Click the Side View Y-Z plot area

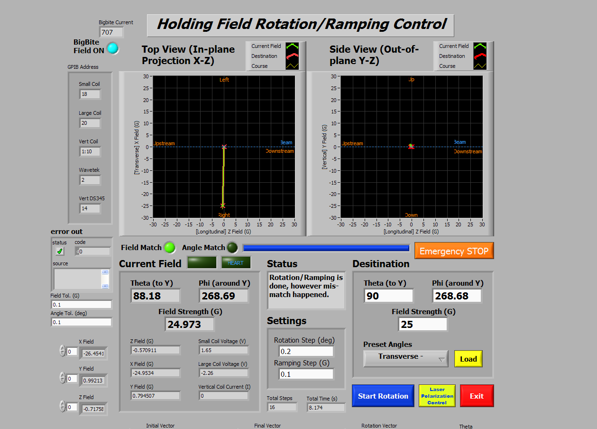coord(412,147)
